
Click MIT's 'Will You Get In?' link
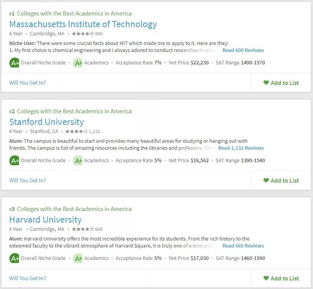28,83
